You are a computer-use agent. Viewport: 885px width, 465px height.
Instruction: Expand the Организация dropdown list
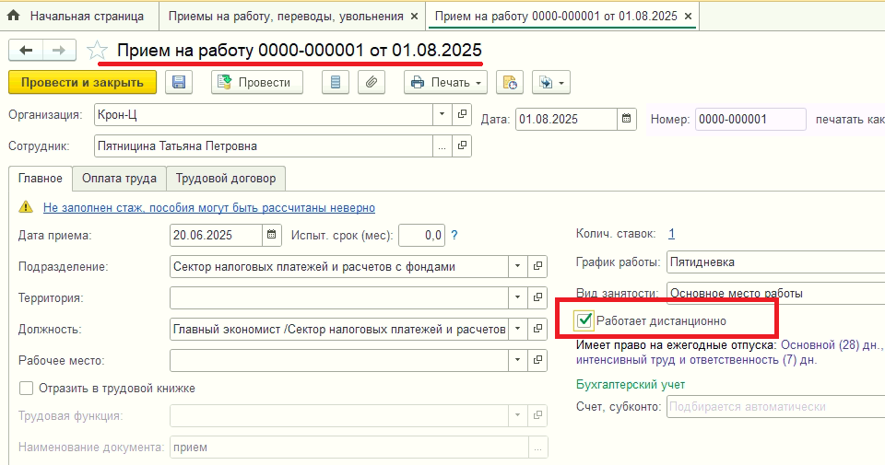click(442, 114)
